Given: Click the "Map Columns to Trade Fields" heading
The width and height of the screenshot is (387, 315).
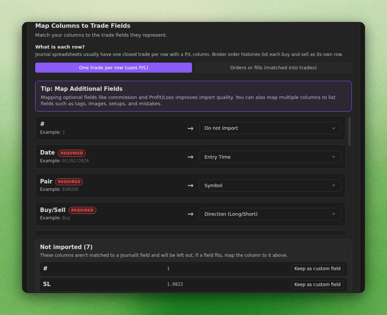Looking at the screenshot, I should [83, 26].
